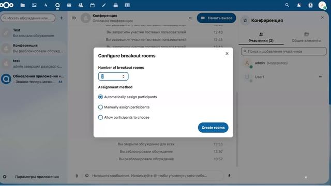Open the Mail app icon
Screen dimensions: 331x186
[69, 5]
